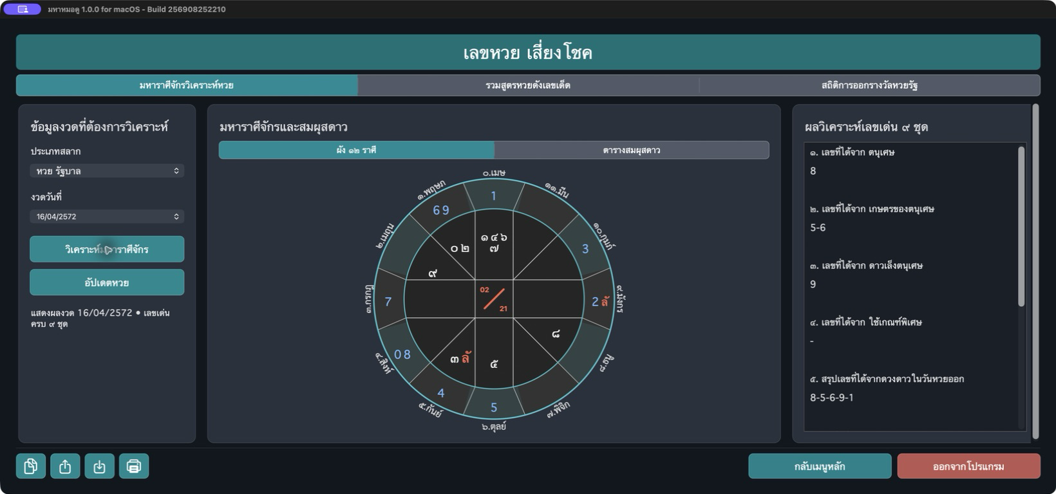Open the ประเภทสลาก หวย รัฐบาล dropdown
1056x494 pixels.
(107, 171)
